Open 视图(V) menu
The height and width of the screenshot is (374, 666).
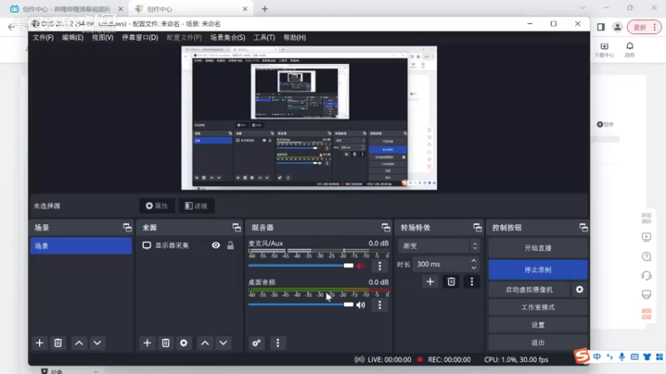102,37
